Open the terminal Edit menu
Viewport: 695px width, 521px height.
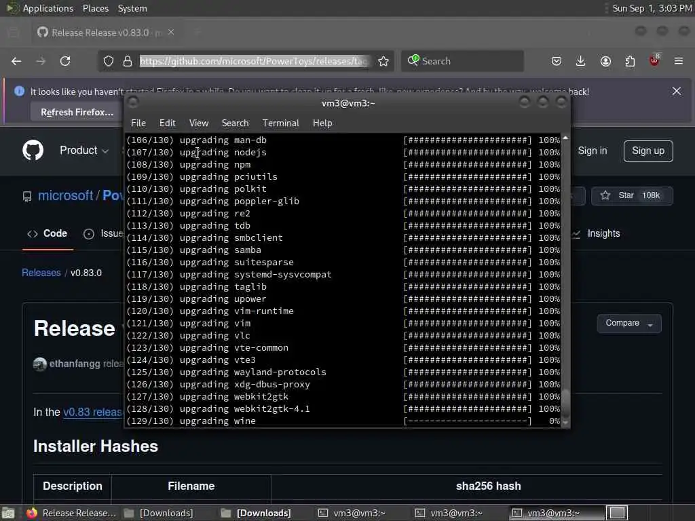(168, 123)
